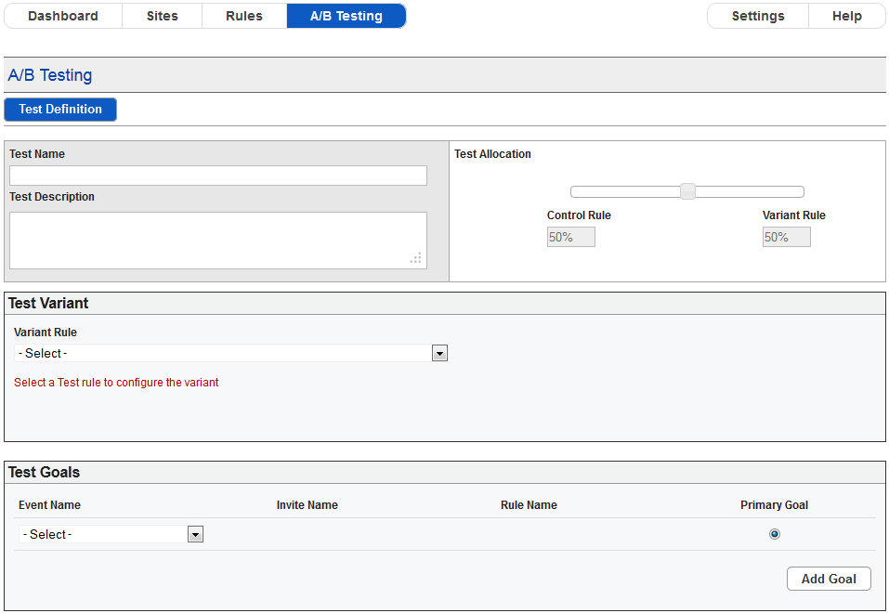Switch to the Sites tab
Viewport: 889px width, 613px height.
163,16
